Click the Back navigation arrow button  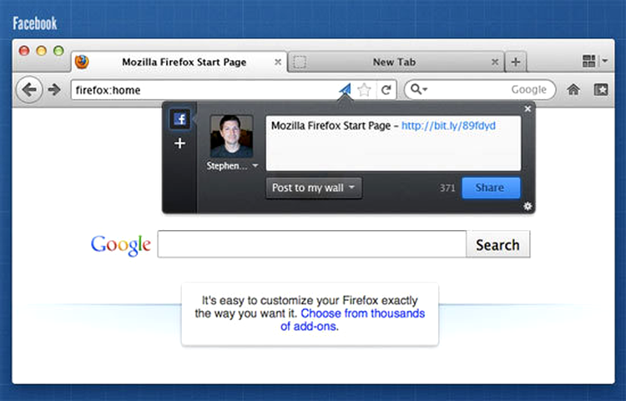click(29, 90)
